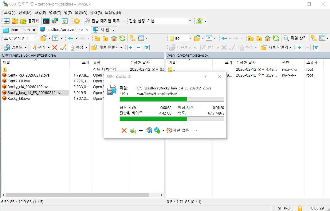
Task: Go to local root directory icon
Action: click(105, 38)
